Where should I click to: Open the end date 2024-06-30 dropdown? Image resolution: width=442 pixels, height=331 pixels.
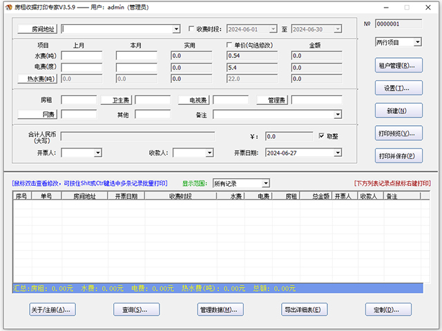pyautogui.click(x=338, y=29)
